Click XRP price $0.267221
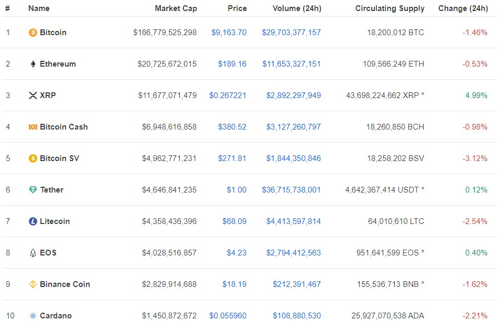 coord(228,95)
